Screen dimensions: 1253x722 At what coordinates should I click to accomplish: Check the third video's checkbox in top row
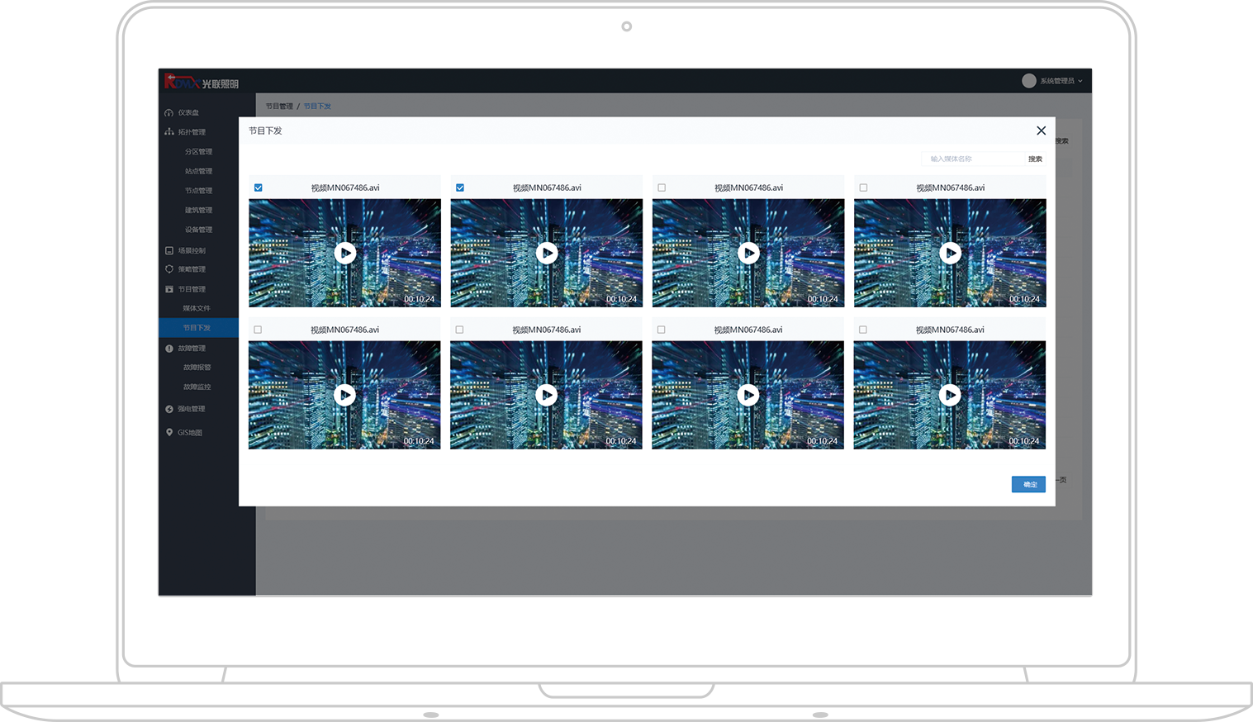coord(662,188)
